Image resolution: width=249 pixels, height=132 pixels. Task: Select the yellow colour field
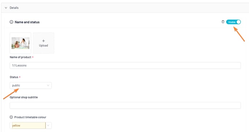coord(28,126)
